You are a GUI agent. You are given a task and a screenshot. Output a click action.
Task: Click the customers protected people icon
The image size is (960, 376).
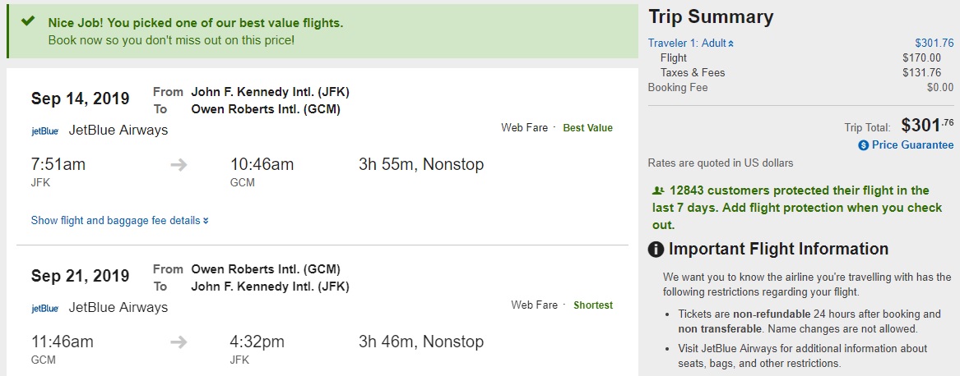point(656,190)
